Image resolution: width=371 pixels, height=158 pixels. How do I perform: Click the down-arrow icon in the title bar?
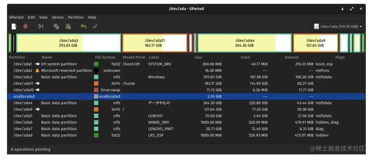342,9
